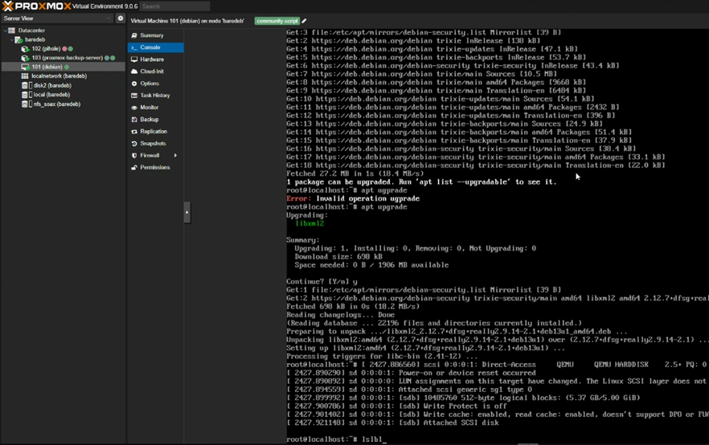Select Datacenter in the tree
Screen dimensions: 709x445
point(31,31)
